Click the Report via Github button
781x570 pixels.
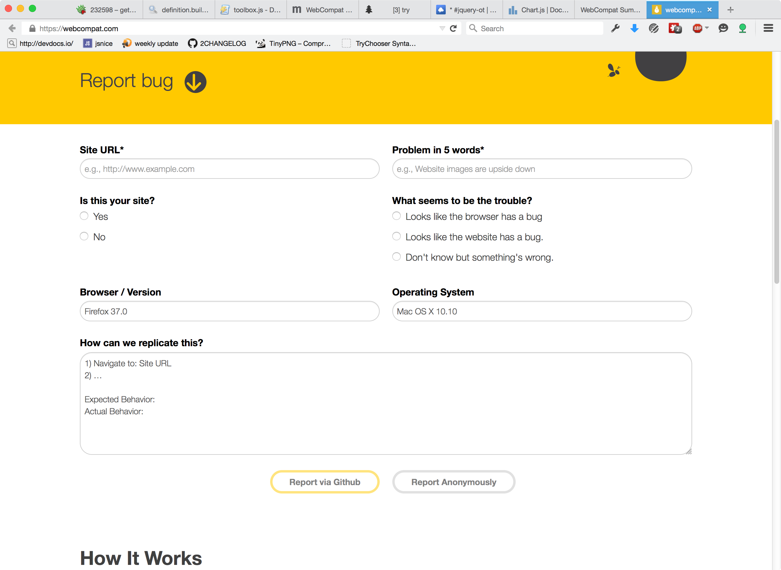[x=324, y=482]
